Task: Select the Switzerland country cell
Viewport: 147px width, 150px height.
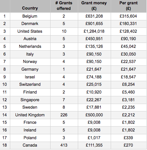Action: [x=30, y=85]
